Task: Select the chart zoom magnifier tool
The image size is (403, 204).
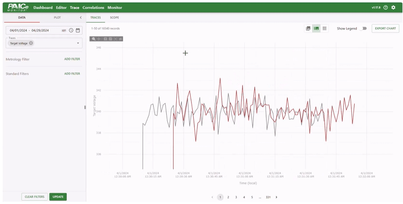Action: tap(94, 39)
